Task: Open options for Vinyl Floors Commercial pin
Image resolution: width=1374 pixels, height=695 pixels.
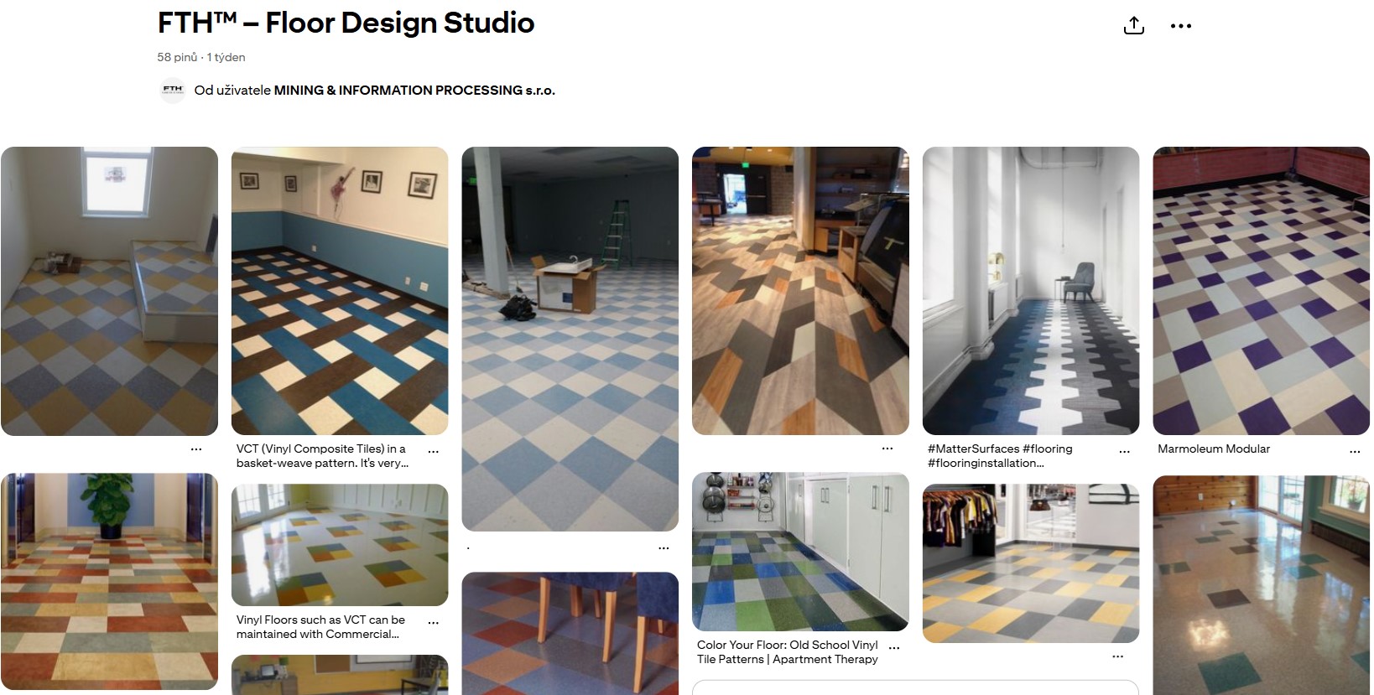Action: (434, 623)
